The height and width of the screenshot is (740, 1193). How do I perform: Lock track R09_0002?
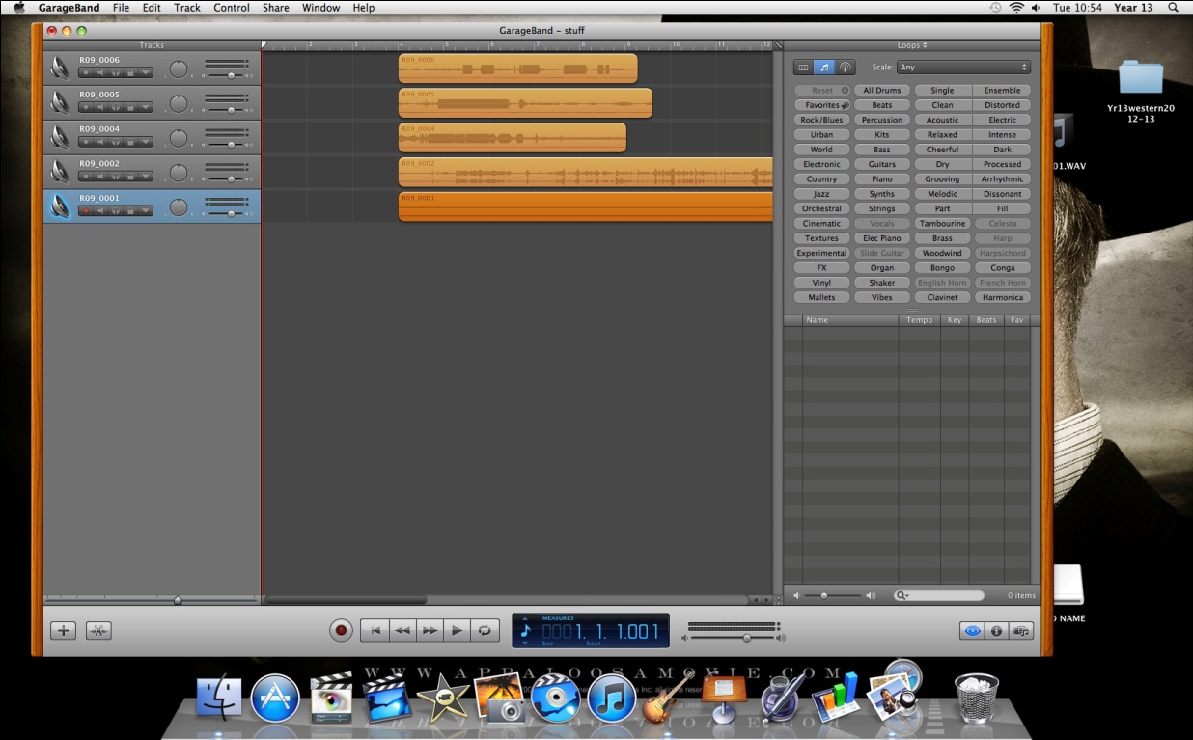(130, 177)
